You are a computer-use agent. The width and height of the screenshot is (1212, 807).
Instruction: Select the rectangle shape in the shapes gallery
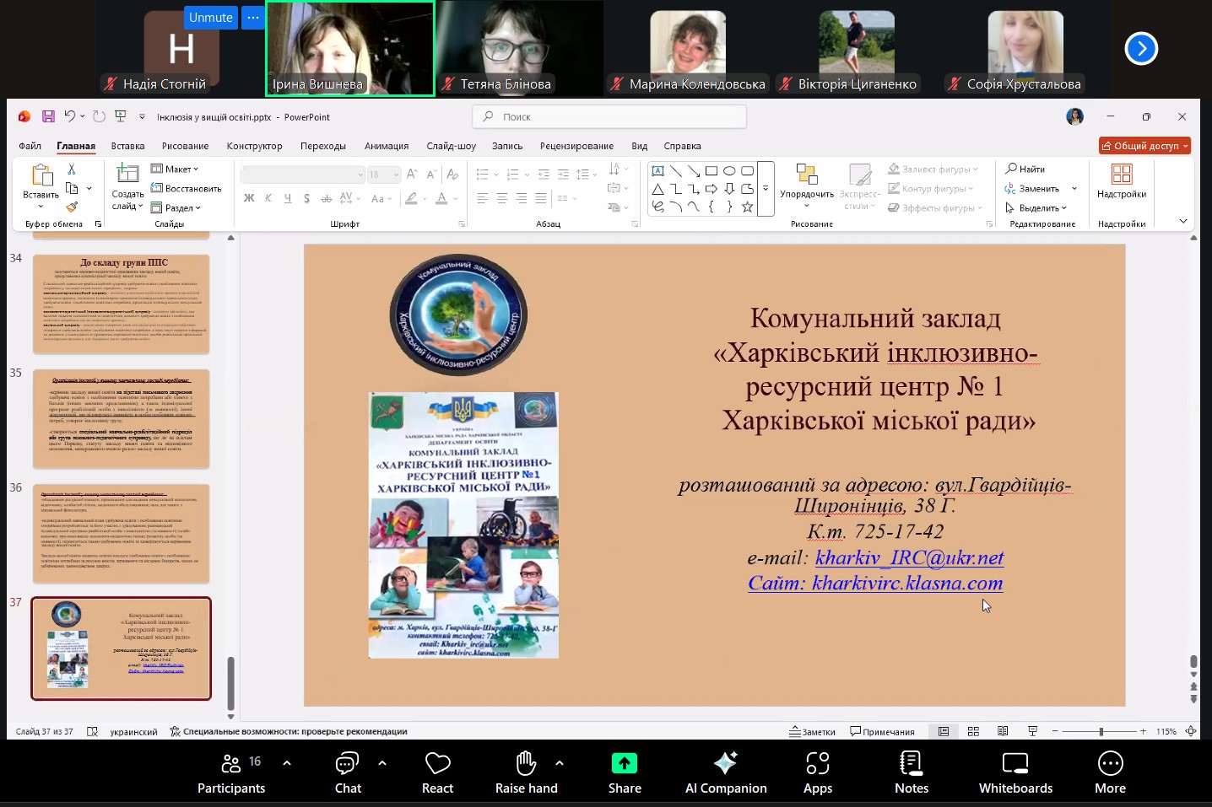coord(712,170)
